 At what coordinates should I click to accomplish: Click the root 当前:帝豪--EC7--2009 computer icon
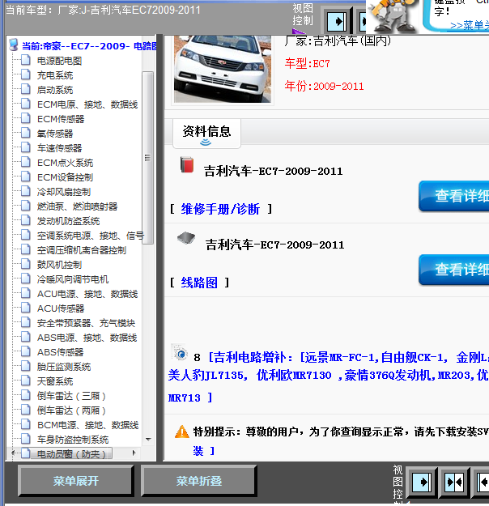14,45
